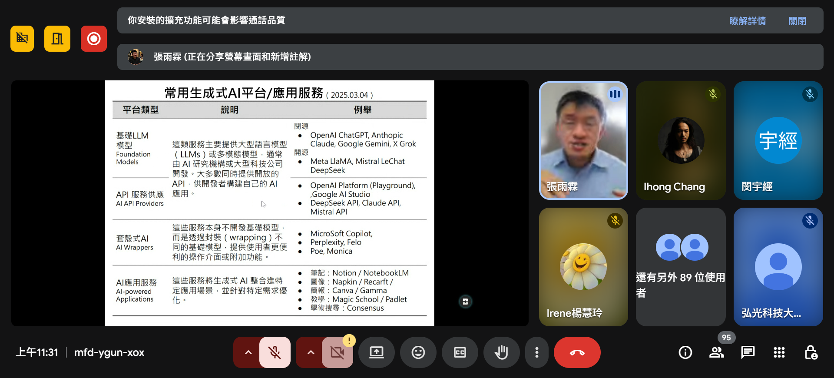Select Ihong Chang participant tile
The height and width of the screenshot is (378, 834).
pos(681,140)
